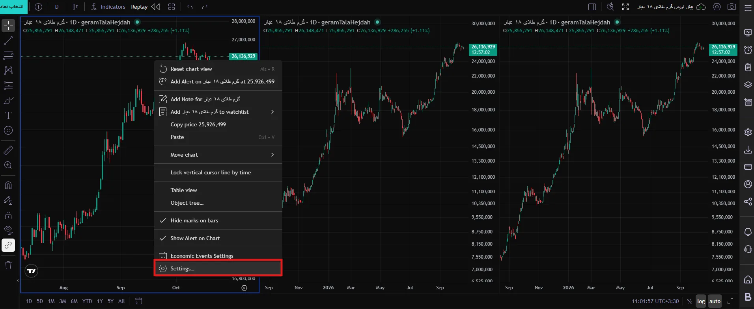This screenshot has height=309, width=754.
Task: Toggle Hide marks on bars
Action: (218, 220)
